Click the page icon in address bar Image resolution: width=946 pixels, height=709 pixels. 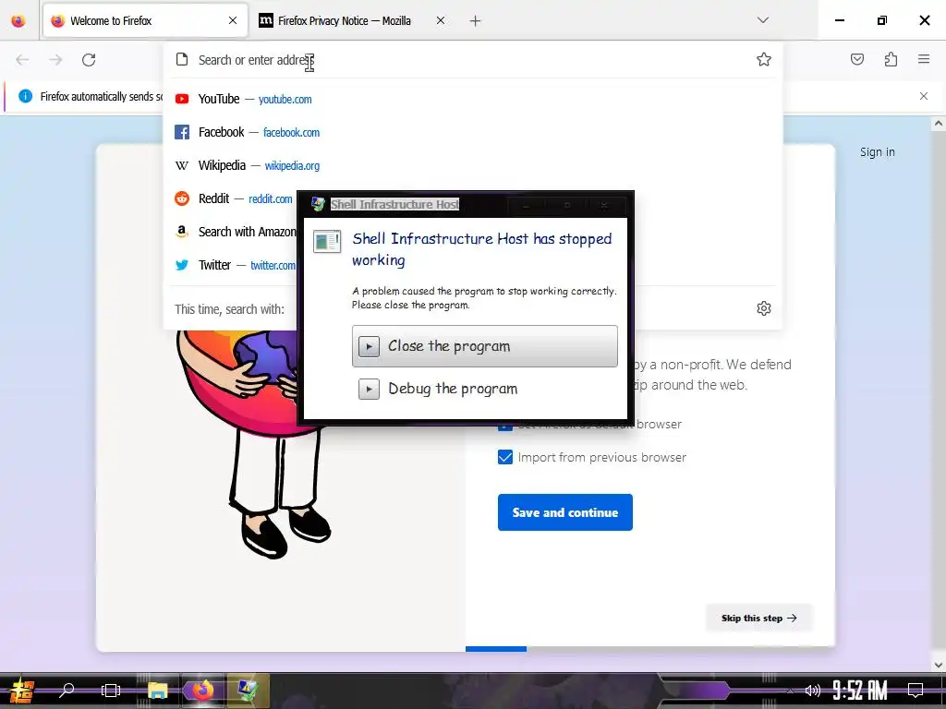pyautogui.click(x=182, y=59)
